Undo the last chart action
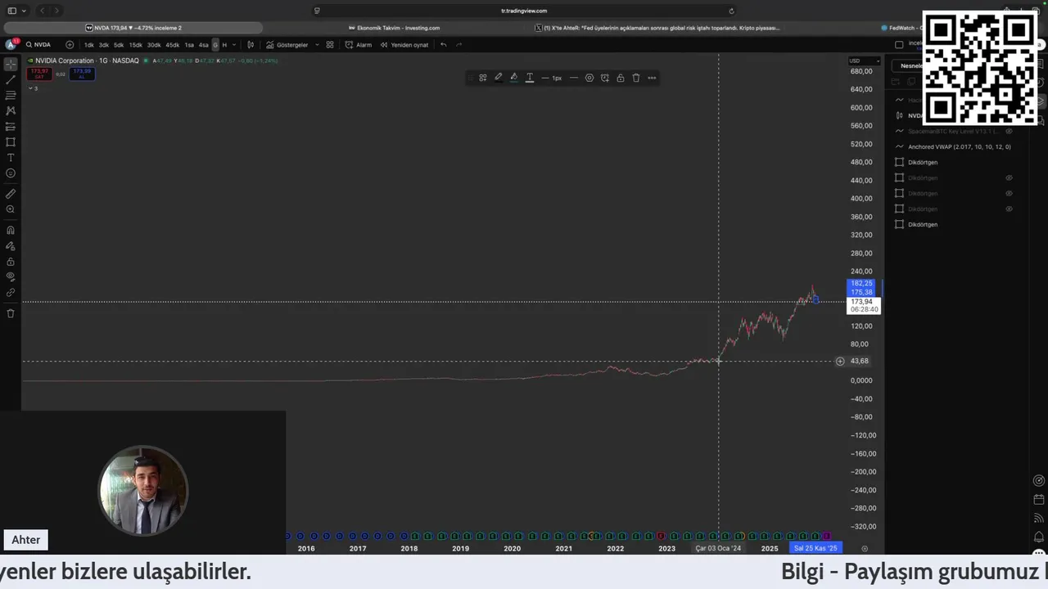This screenshot has height=589, width=1048. point(443,45)
